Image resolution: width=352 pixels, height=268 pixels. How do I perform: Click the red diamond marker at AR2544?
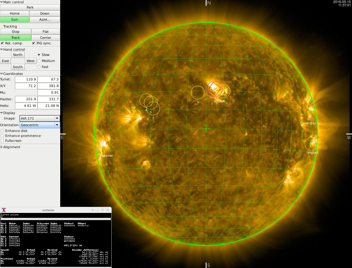coord(215,89)
